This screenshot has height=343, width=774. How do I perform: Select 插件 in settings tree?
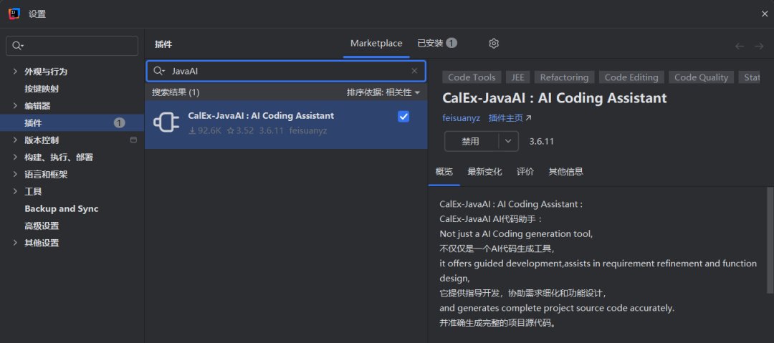(x=72, y=123)
